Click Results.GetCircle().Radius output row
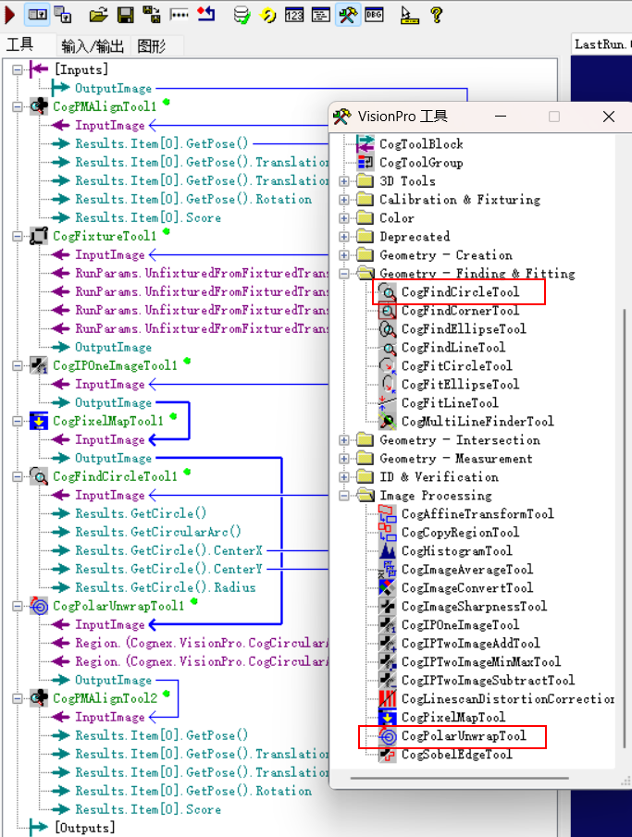Viewport: 632px width, 837px height. coord(165,587)
